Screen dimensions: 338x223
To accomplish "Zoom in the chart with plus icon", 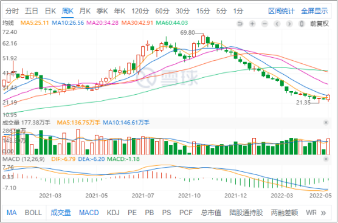I will click(x=252, y=24).
